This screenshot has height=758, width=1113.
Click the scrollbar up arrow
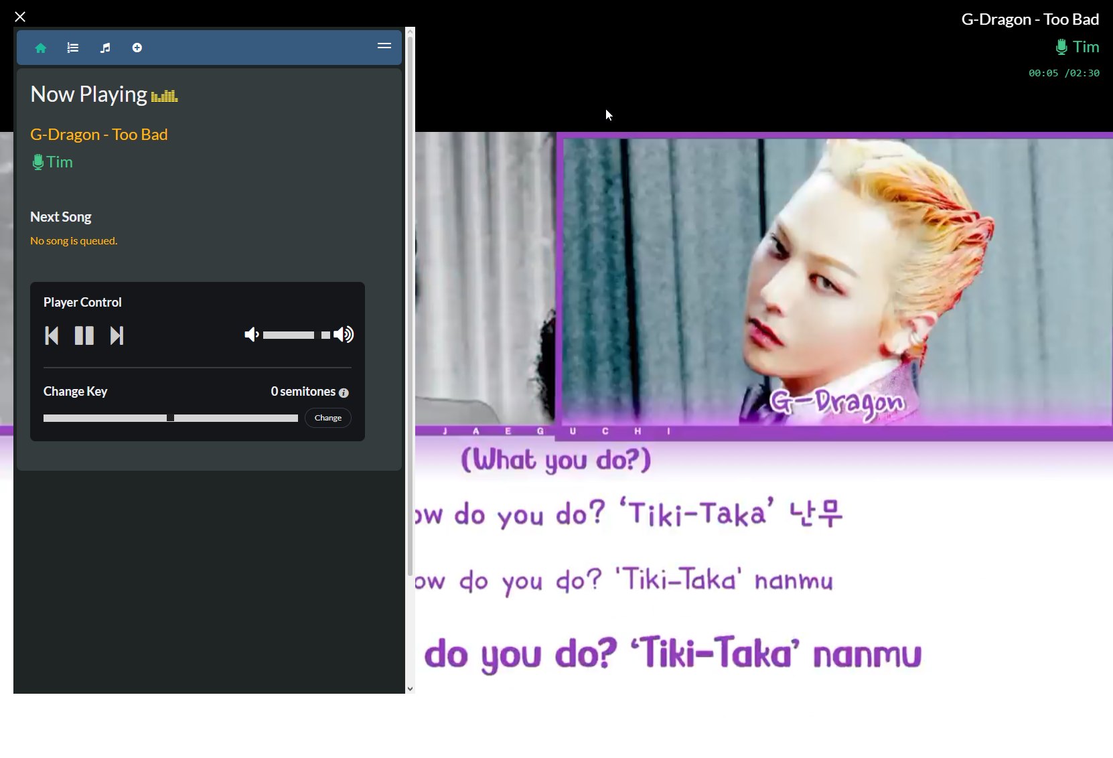pos(411,31)
